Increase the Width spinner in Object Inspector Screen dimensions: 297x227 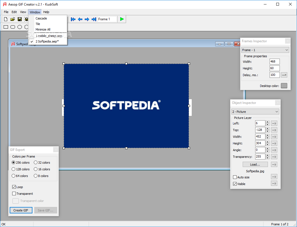tap(267, 135)
